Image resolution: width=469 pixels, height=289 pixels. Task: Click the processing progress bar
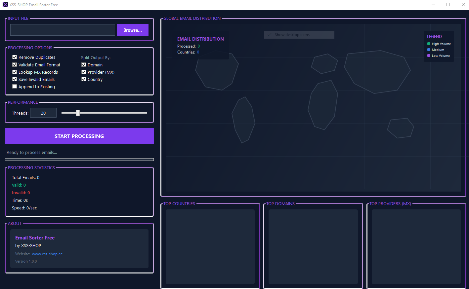[x=79, y=159]
